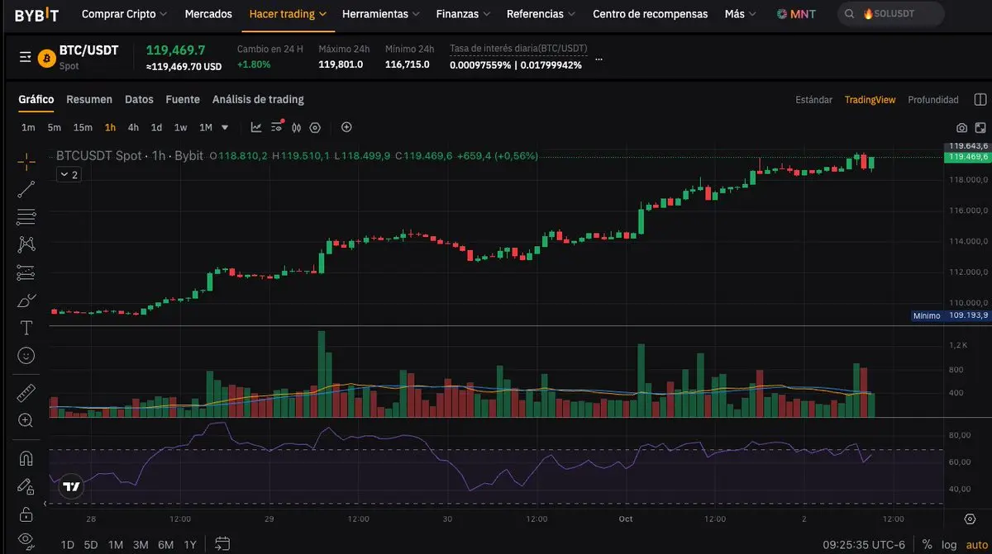Select the 5m timeframe
992x554 pixels.
[54, 127]
